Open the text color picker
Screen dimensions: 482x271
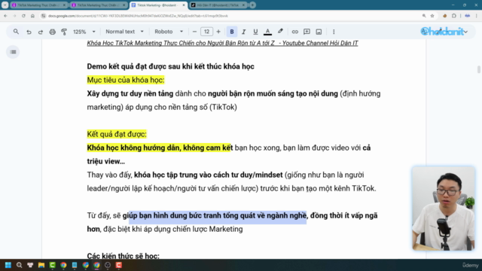coord(268,32)
